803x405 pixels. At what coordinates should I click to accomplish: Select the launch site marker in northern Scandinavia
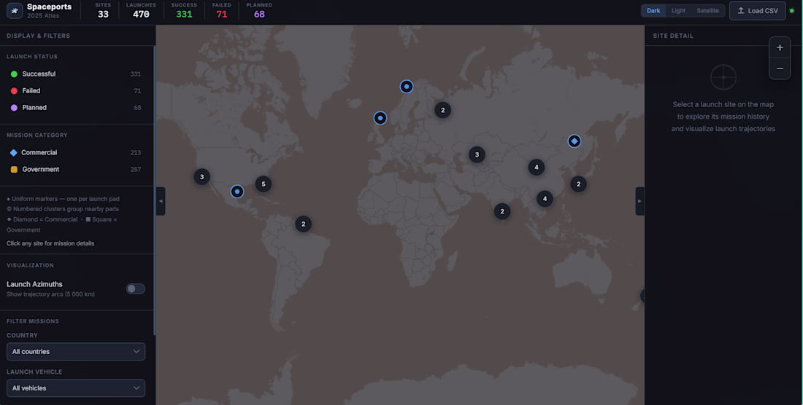pos(406,86)
